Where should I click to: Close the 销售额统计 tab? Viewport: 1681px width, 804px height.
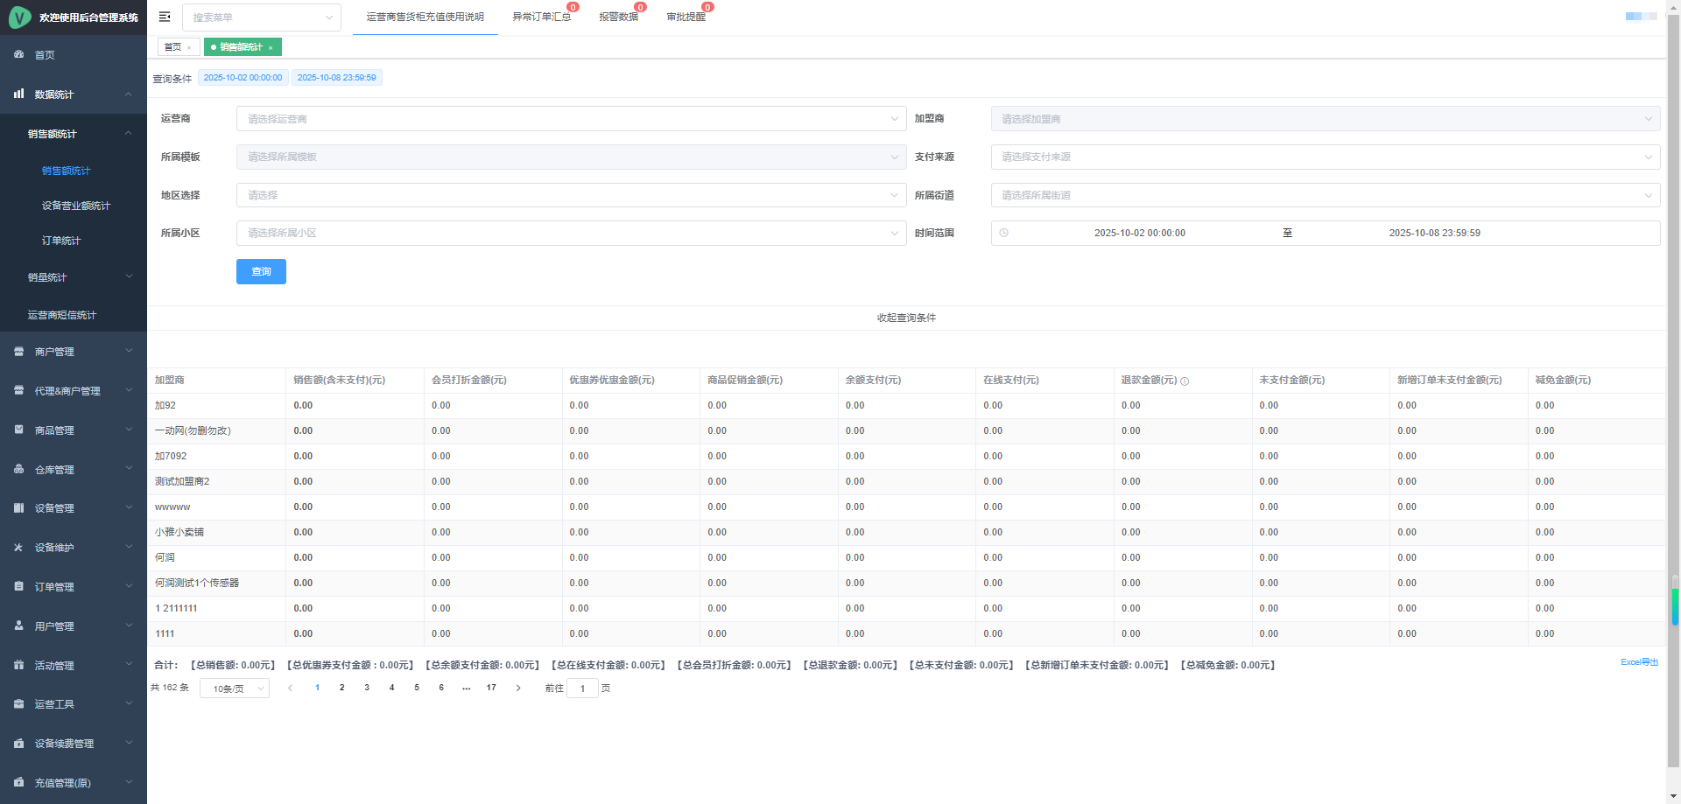point(271,48)
